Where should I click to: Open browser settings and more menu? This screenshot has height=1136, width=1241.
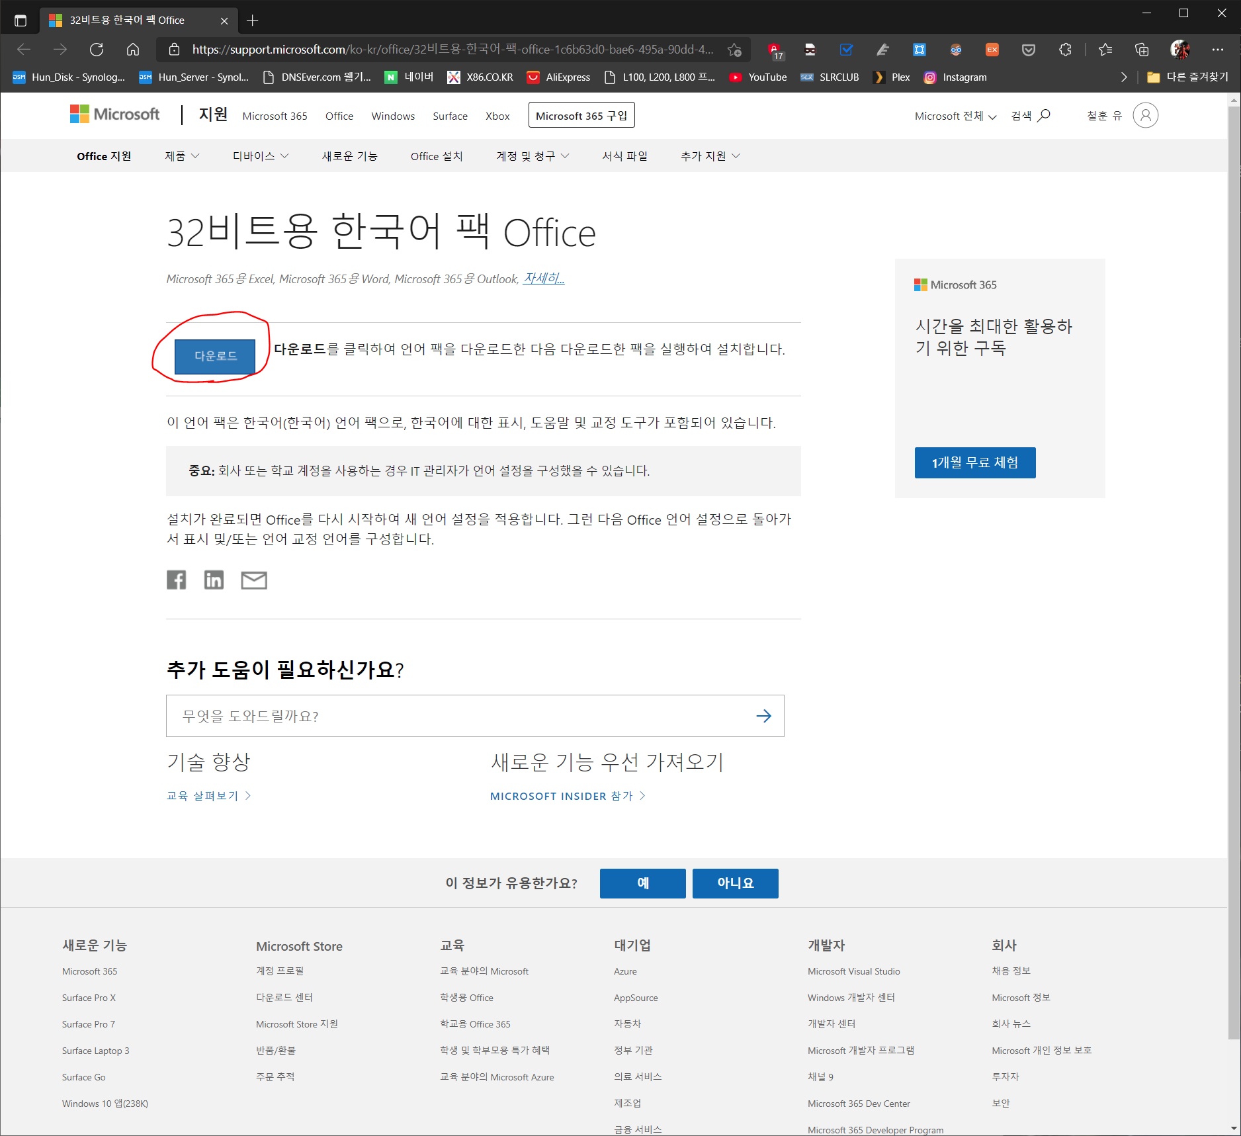(1218, 50)
